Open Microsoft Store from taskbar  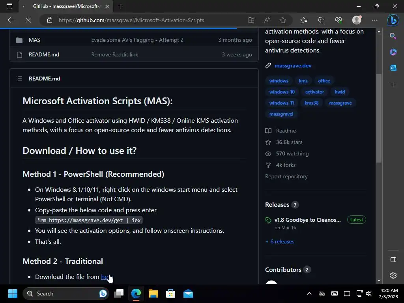(x=170, y=294)
